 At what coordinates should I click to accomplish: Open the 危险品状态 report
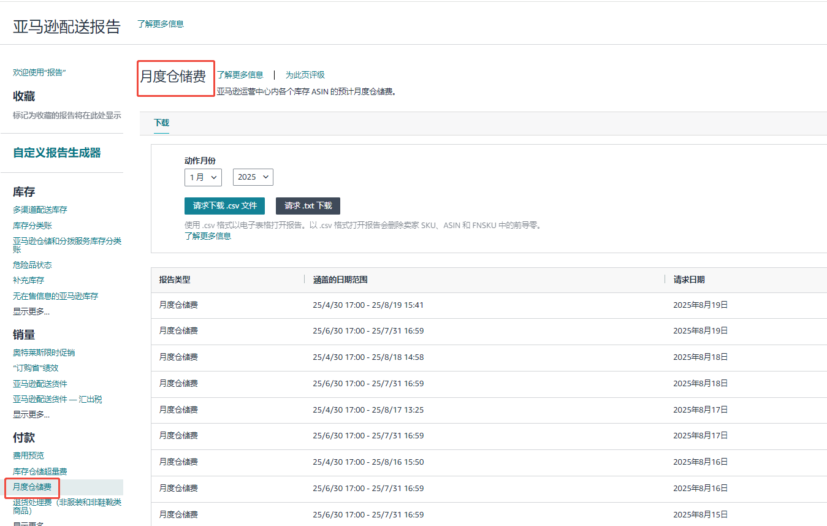point(32,265)
